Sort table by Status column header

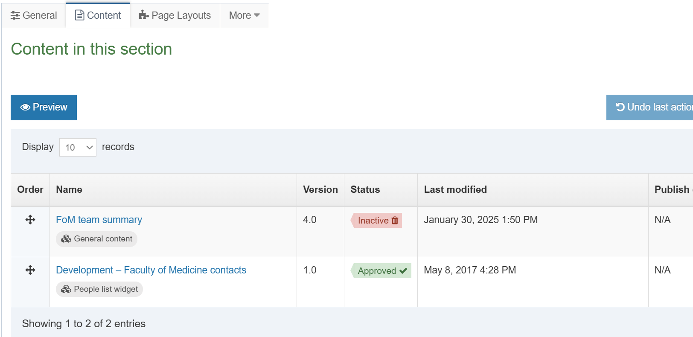pos(365,189)
